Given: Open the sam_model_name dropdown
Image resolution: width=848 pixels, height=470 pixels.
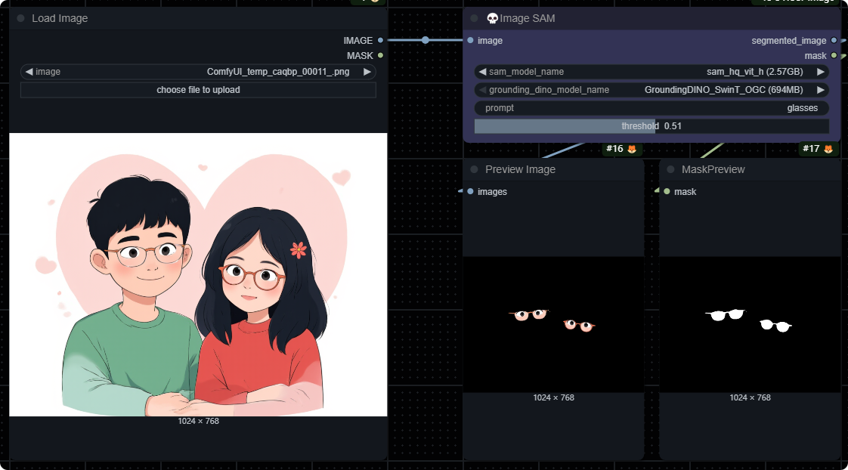Looking at the screenshot, I should (651, 72).
